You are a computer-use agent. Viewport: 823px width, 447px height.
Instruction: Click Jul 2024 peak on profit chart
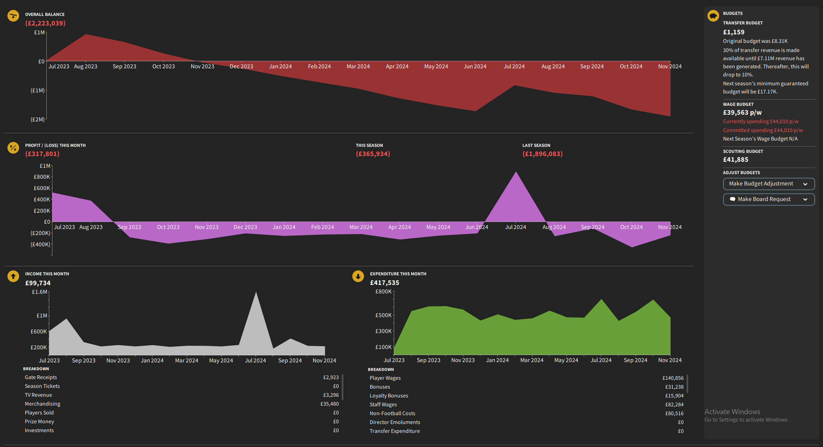click(x=516, y=173)
